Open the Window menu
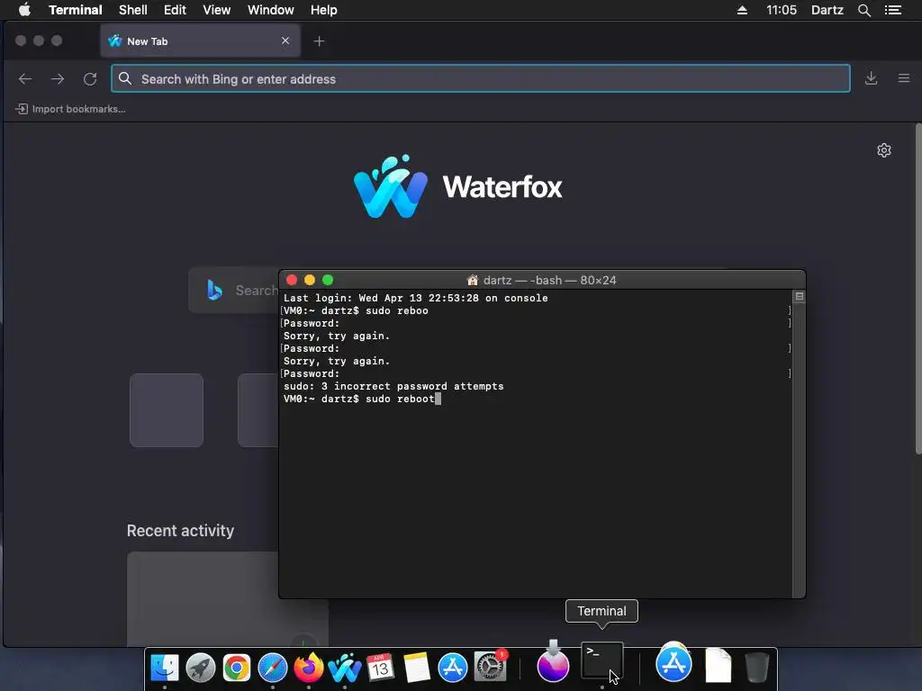This screenshot has width=922, height=691. 270,10
